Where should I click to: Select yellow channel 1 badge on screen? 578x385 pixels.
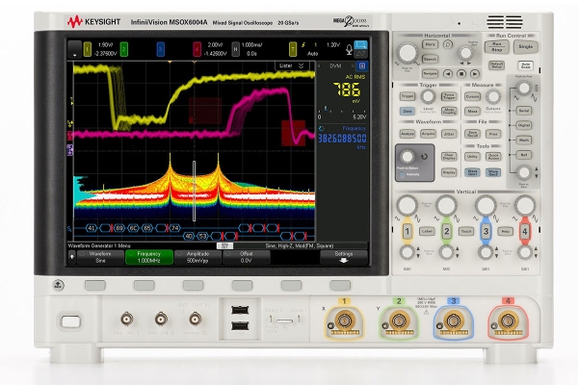click(x=88, y=49)
